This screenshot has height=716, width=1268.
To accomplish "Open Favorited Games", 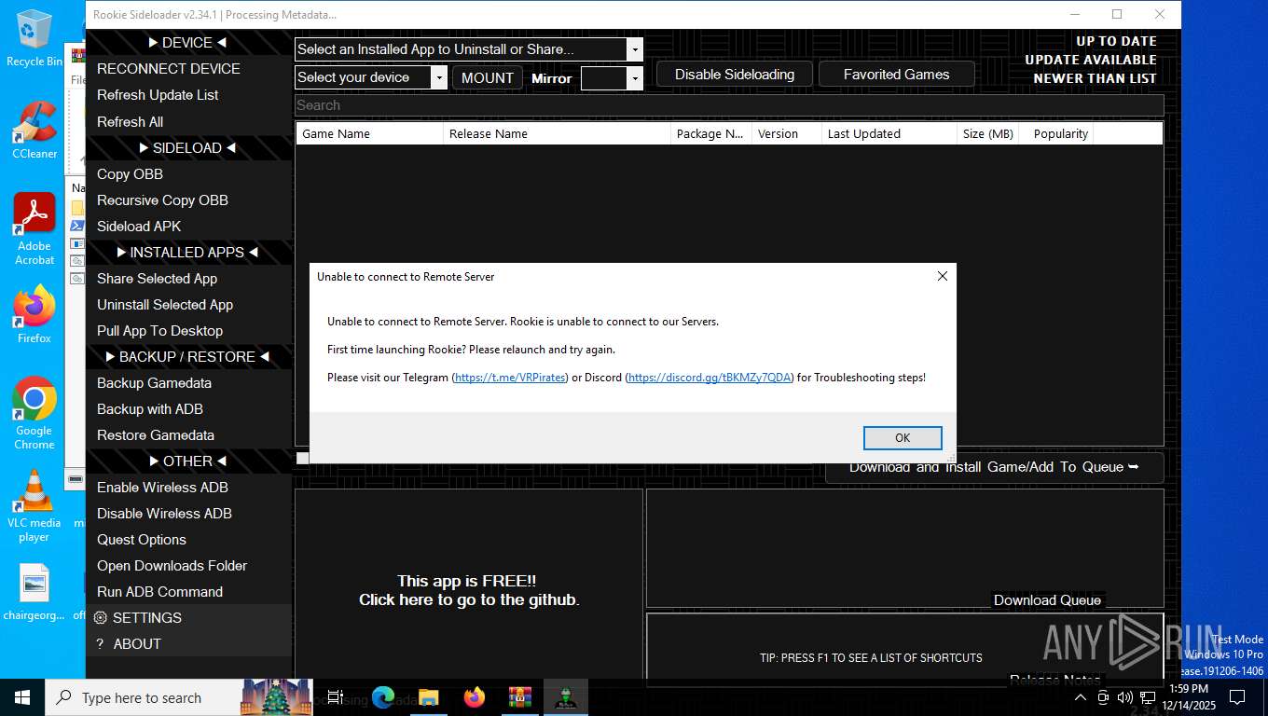I will pyautogui.click(x=896, y=75).
